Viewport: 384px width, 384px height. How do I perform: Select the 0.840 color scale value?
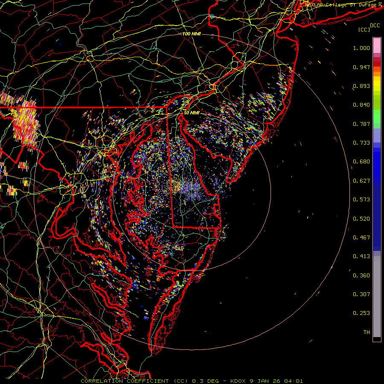[361, 105]
